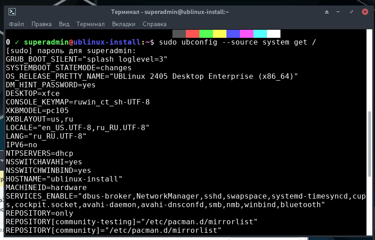This screenshot has width=375, height=240.
Task: Click the terminal's vertical scrollbar thumb
Action: click(x=369, y=144)
